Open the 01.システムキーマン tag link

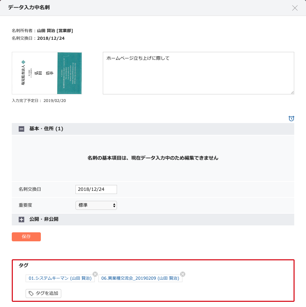pos(60,278)
